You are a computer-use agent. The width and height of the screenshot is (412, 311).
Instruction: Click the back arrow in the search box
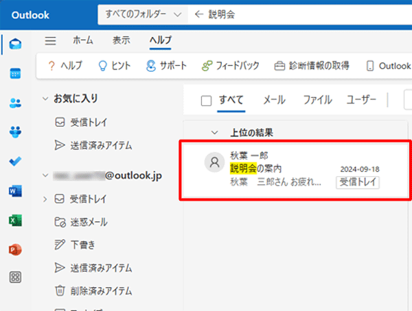click(x=199, y=14)
